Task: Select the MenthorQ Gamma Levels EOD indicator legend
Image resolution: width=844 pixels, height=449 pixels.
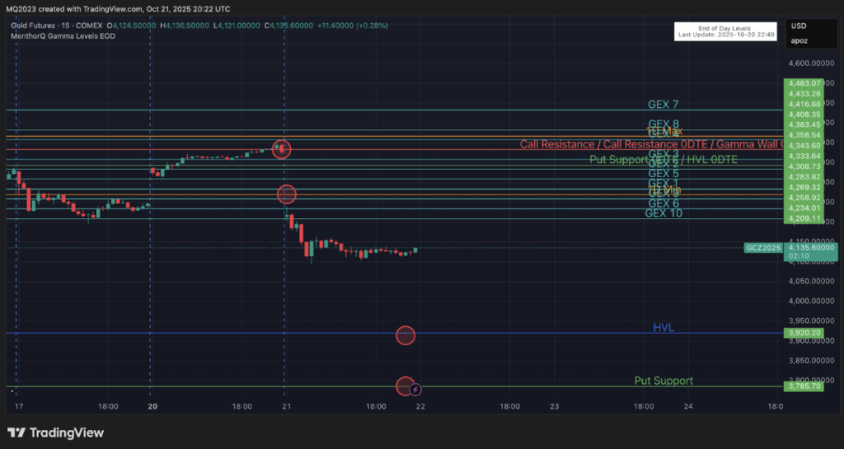Action: pyautogui.click(x=62, y=37)
